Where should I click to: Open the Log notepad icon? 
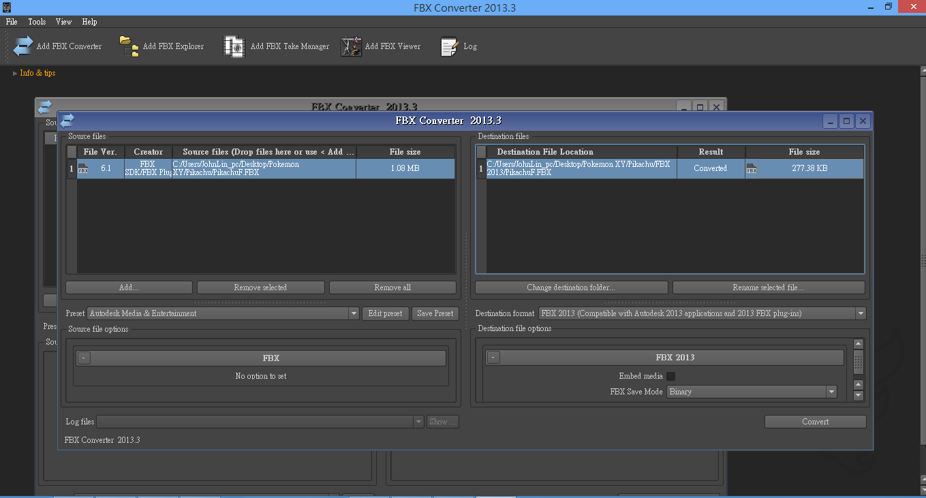tap(449, 46)
